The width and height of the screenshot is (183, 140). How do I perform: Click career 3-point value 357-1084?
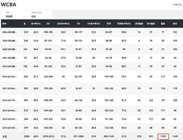78,136
